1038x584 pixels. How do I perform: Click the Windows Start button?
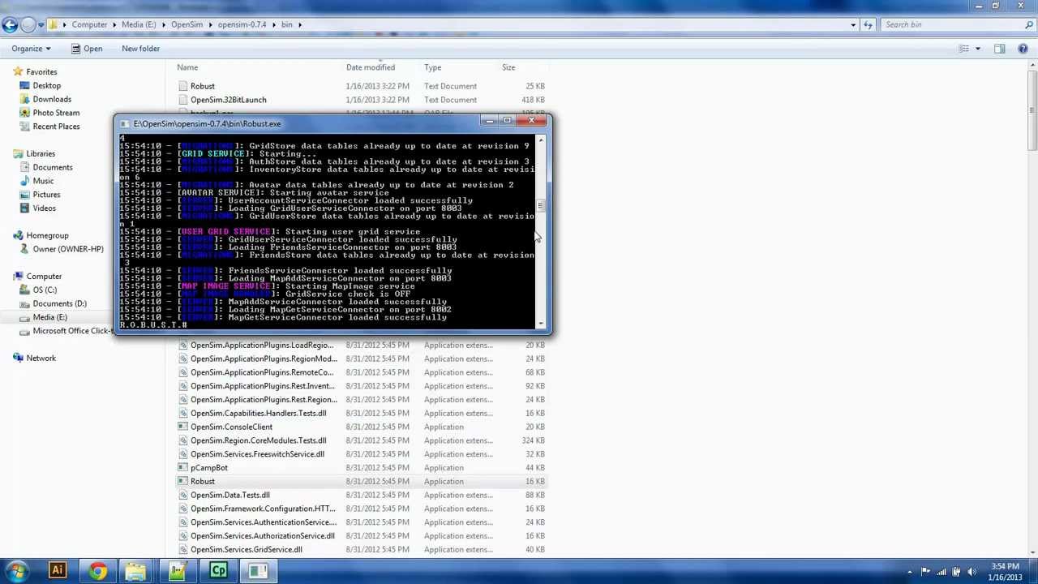pos(17,571)
